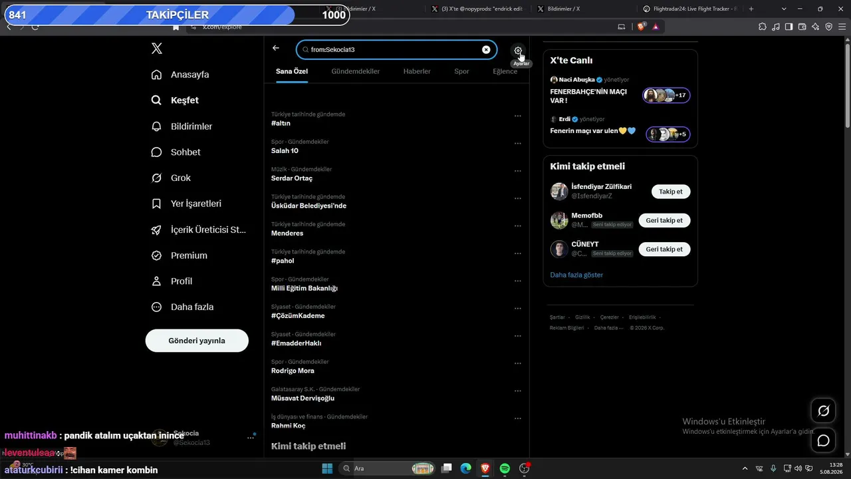
Task: Open more options for Üsküdar Belediyesi'nde trend
Action: coord(518,198)
